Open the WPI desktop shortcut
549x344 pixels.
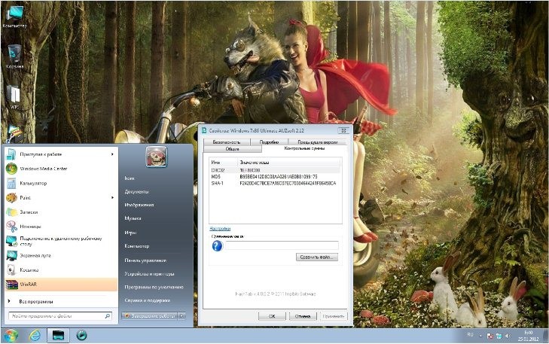[15, 97]
